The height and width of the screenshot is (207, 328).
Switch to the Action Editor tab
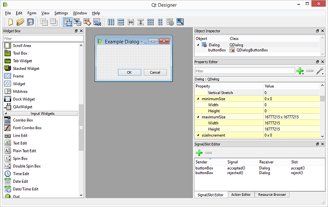(241, 194)
